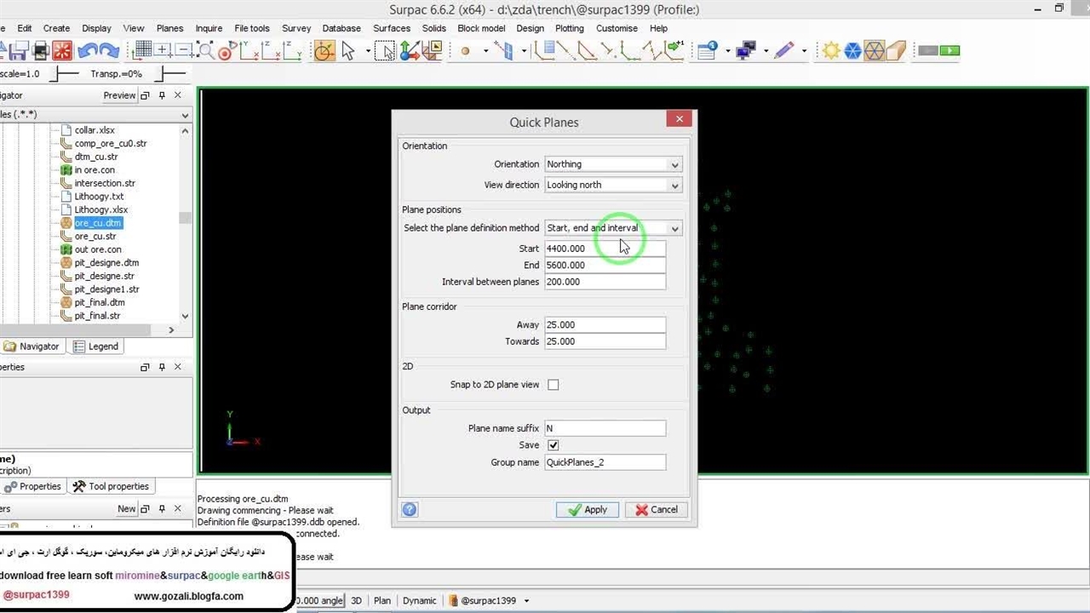Toggle the sun lighting icon

point(831,51)
